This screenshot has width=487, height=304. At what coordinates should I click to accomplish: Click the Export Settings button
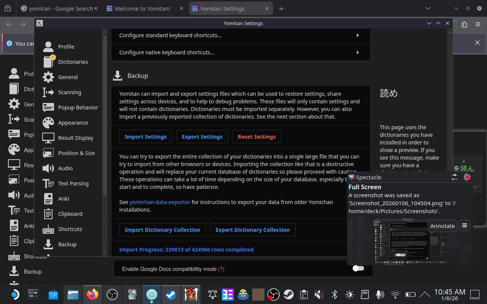(202, 137)
